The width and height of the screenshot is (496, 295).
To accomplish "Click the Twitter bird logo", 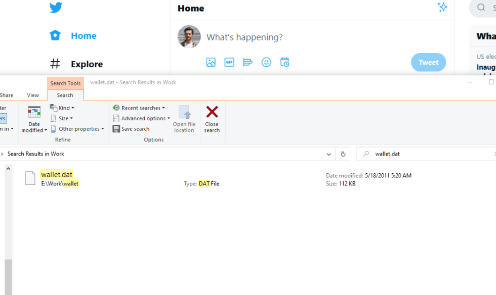I will coord(56,8).
